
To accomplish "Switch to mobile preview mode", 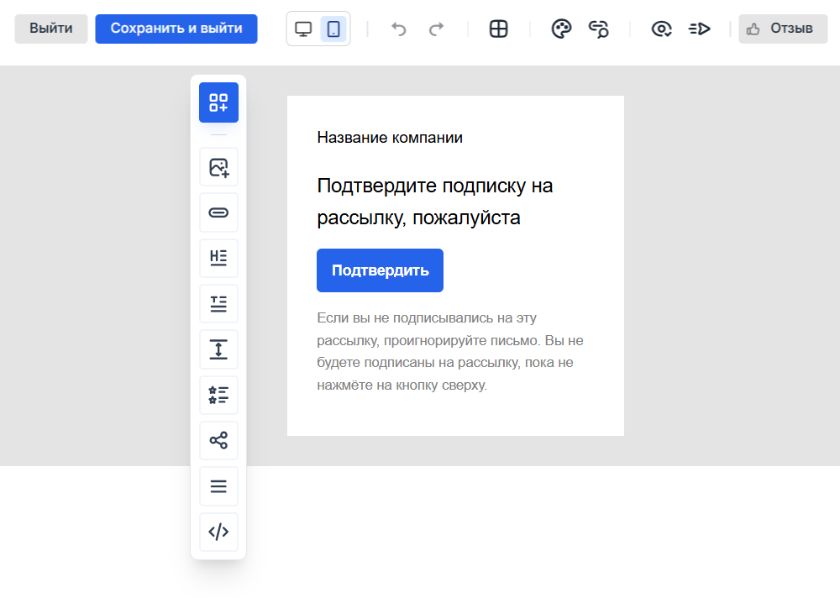I will tap(333, 29).
